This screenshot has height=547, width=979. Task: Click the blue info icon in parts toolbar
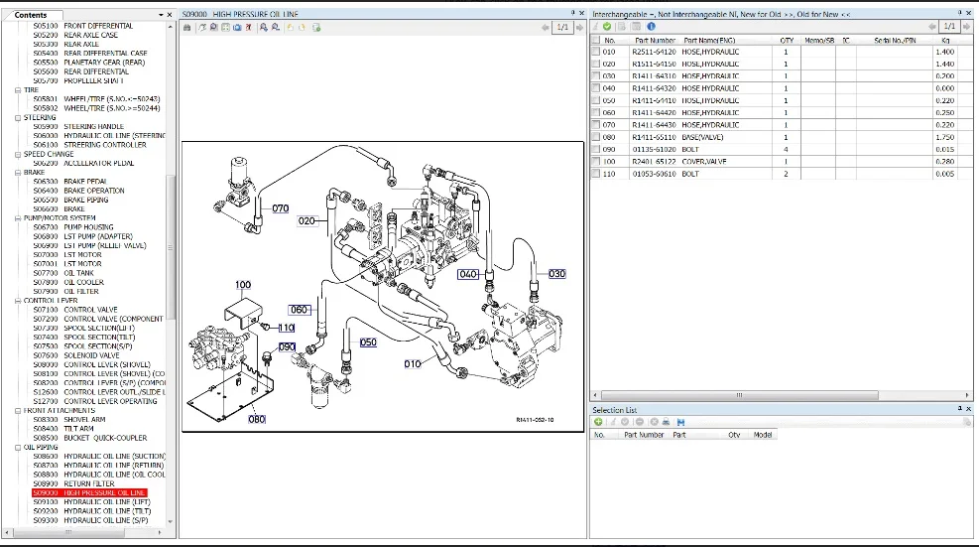coord(651,27)
